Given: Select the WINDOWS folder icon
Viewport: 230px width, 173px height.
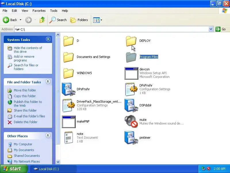Looking at the screenshot, I should click(68, 73).
